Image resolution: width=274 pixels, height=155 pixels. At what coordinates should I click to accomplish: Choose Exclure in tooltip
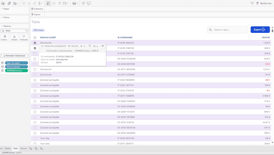(x=73, y=46)
